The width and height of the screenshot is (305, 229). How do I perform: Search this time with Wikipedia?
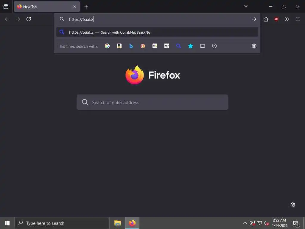[167, 46]
